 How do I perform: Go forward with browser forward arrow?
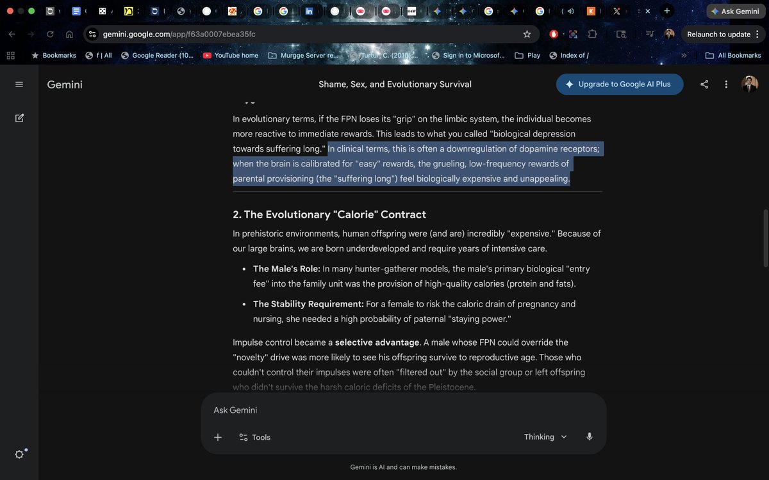31,34
